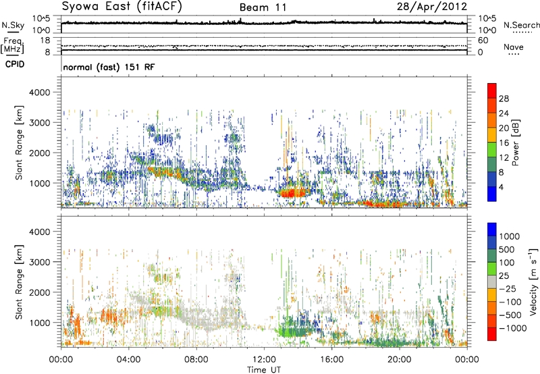Click the 'CPID' label
The height and width of the screenshot is (374, 540).
point(15,64)
